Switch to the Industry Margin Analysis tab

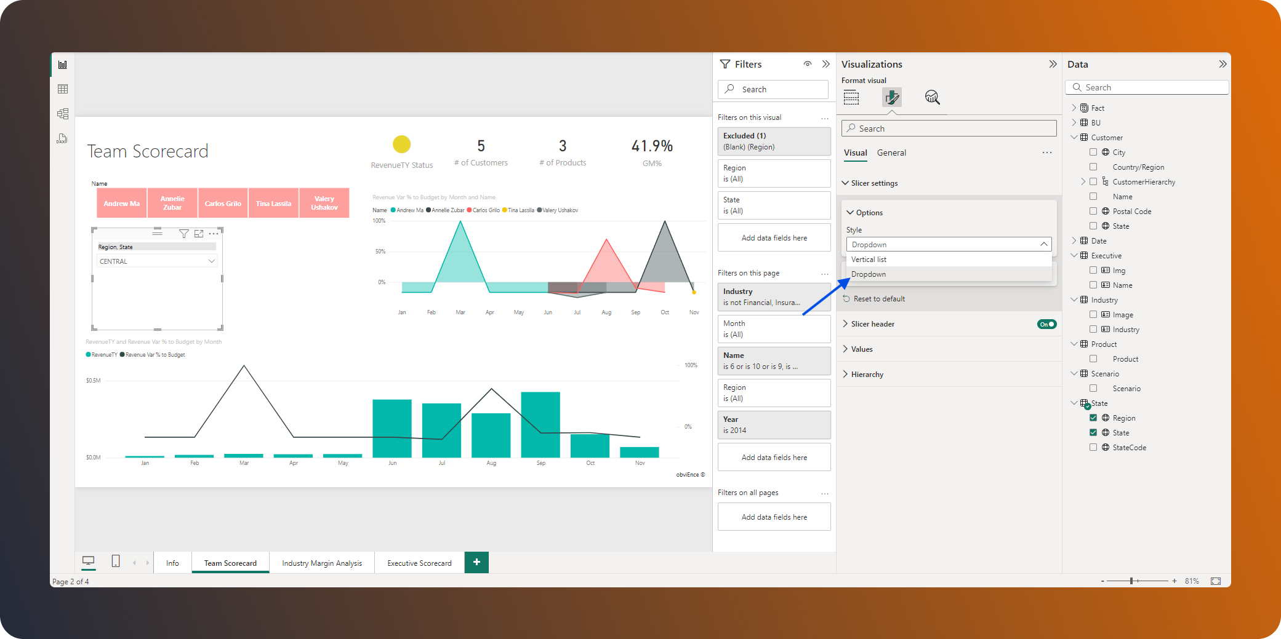tap(322, 563)
